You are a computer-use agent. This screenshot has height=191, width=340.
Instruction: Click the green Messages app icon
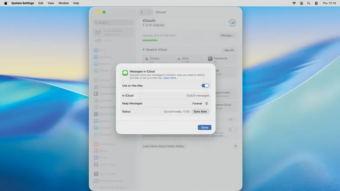(125, 73)
